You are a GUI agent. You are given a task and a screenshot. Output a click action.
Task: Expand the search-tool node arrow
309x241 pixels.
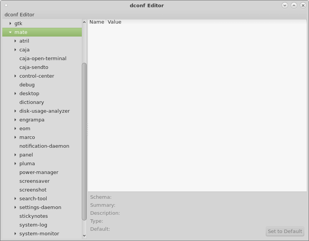15,199
